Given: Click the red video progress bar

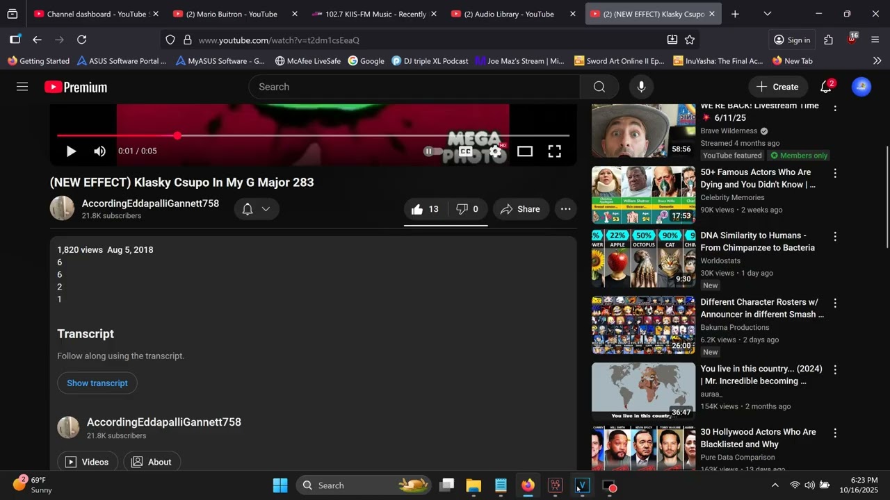Looking at the screenshot, I should coord(313,135).
